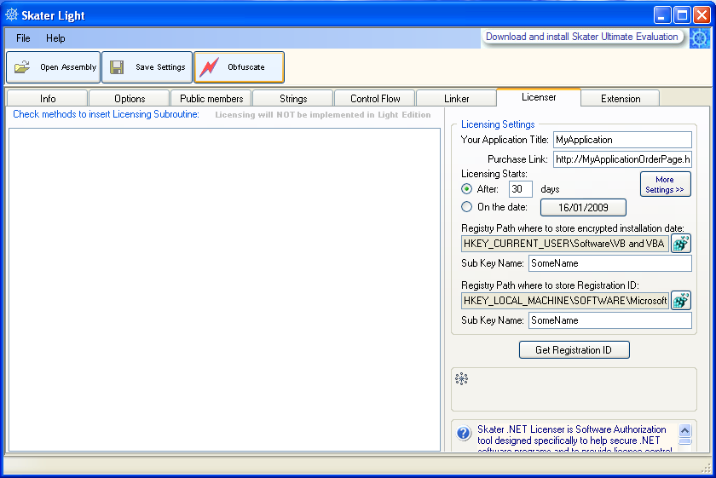Viewport: 716px width, 478px height.
Task: Switch to the Public members tab
Action: [x=211, y=98]
